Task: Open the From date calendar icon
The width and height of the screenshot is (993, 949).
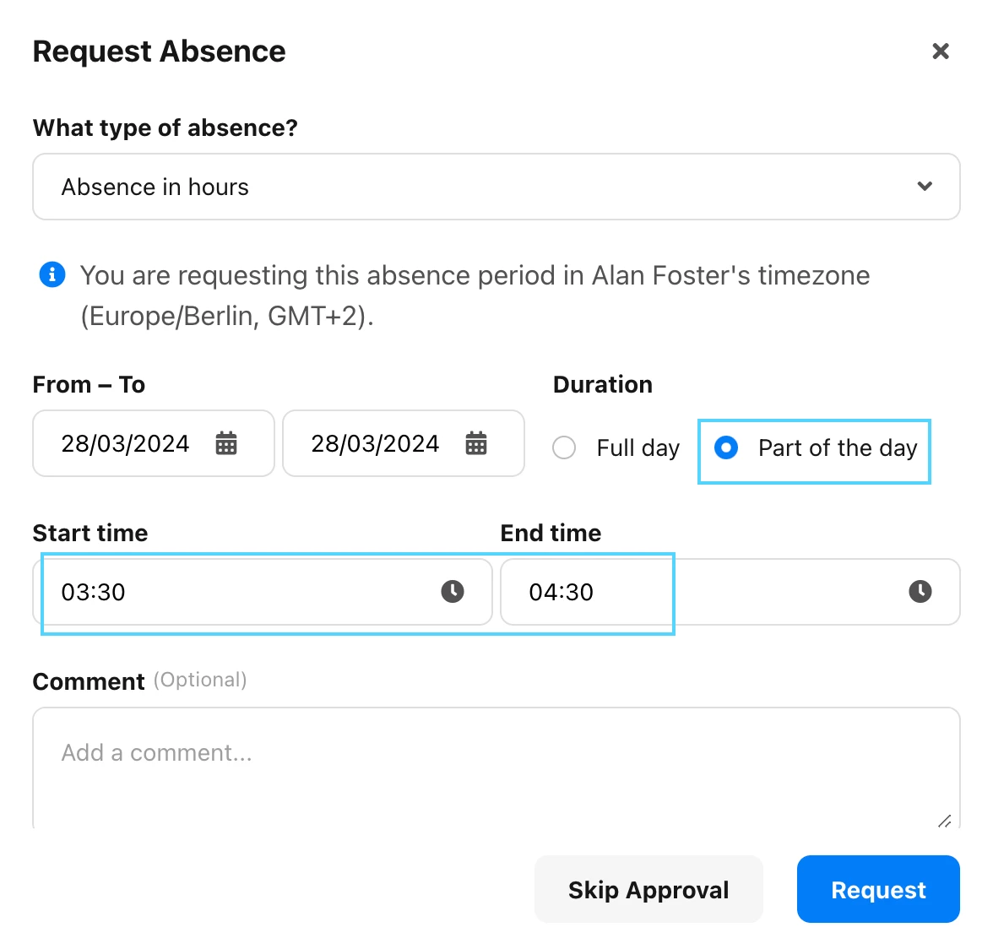Action: click(226, 443)
